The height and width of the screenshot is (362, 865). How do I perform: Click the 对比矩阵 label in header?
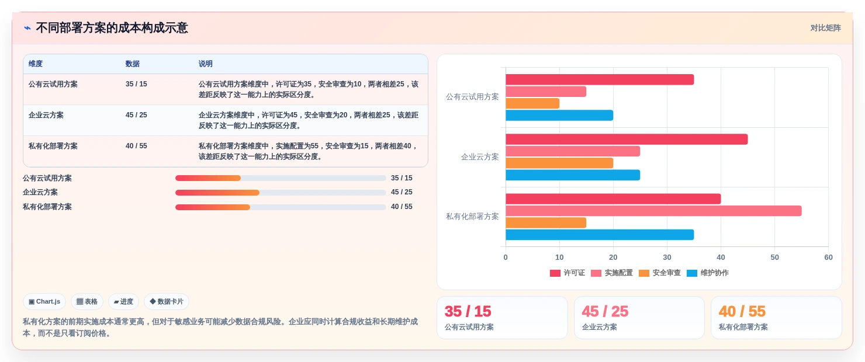click(x=825, y=28)
